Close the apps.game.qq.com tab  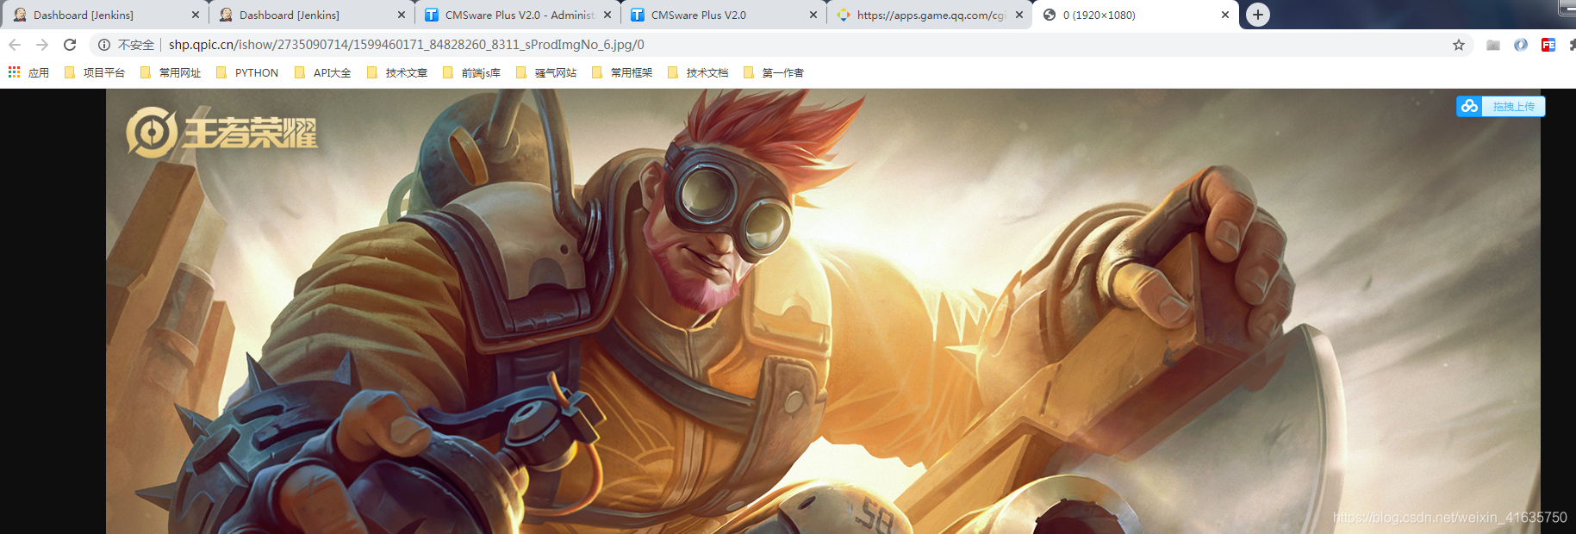[1019, 15]
